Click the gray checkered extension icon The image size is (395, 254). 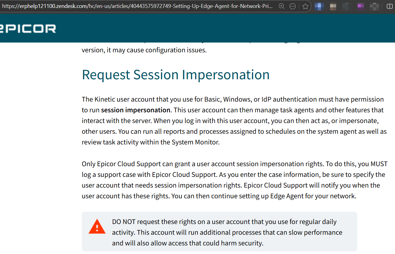click(374, 6)
